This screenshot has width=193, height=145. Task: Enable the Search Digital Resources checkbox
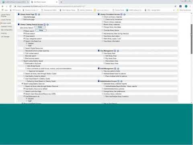pos(24,48)
